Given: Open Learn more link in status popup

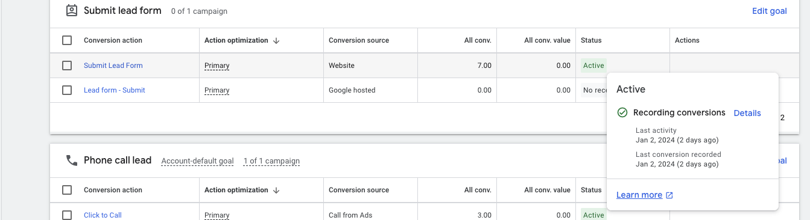Looking at the screenshot, I should [639, 195].
